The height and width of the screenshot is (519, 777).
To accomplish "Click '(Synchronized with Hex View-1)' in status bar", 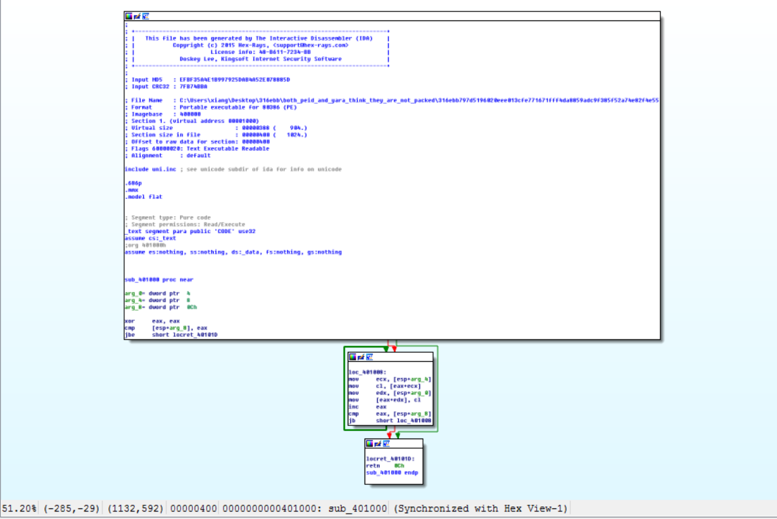I will point(481,508).
